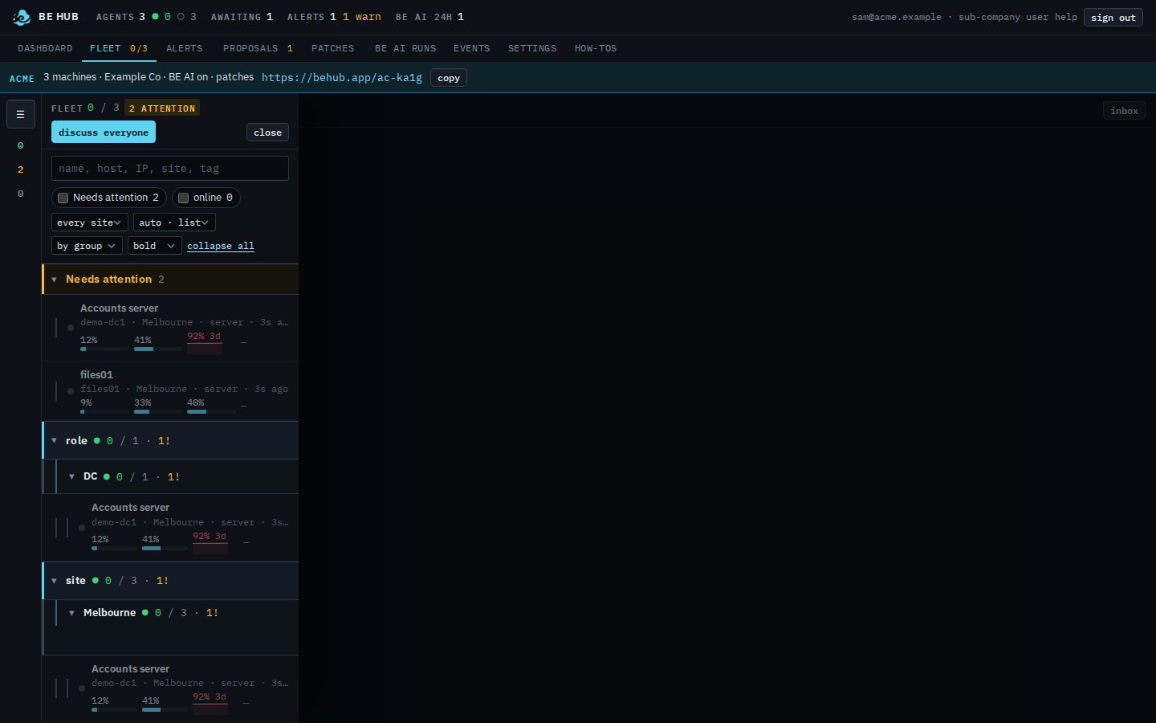
Task: Click the BE AI 24H counter
Action: pos(429,17)
